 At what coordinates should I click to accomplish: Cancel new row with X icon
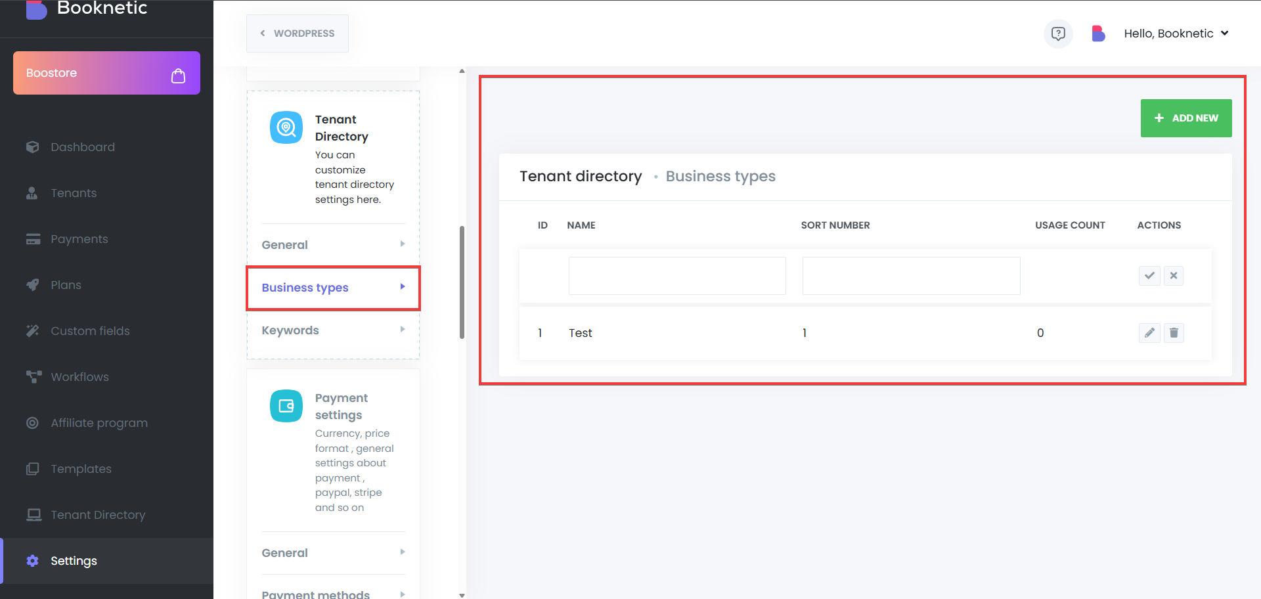(1174, 276)
